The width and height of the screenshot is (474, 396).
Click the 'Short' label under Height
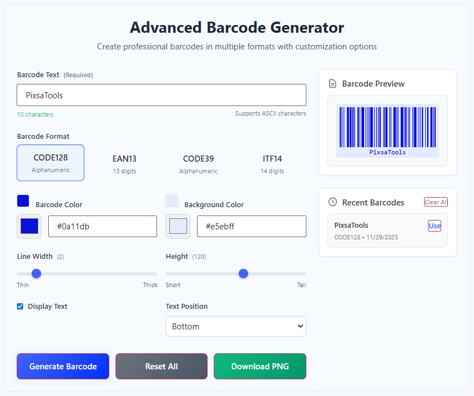pos(173,285)
